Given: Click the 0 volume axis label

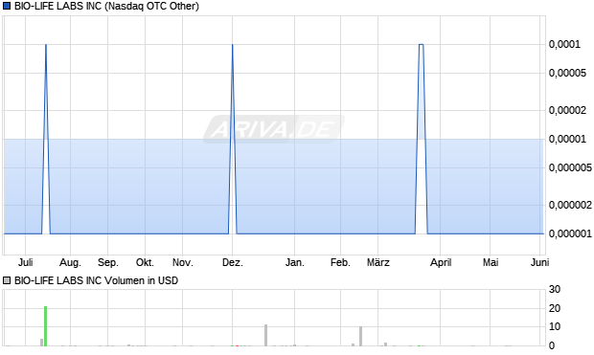Looking at the screenshot, I should [x=552, y=345].
